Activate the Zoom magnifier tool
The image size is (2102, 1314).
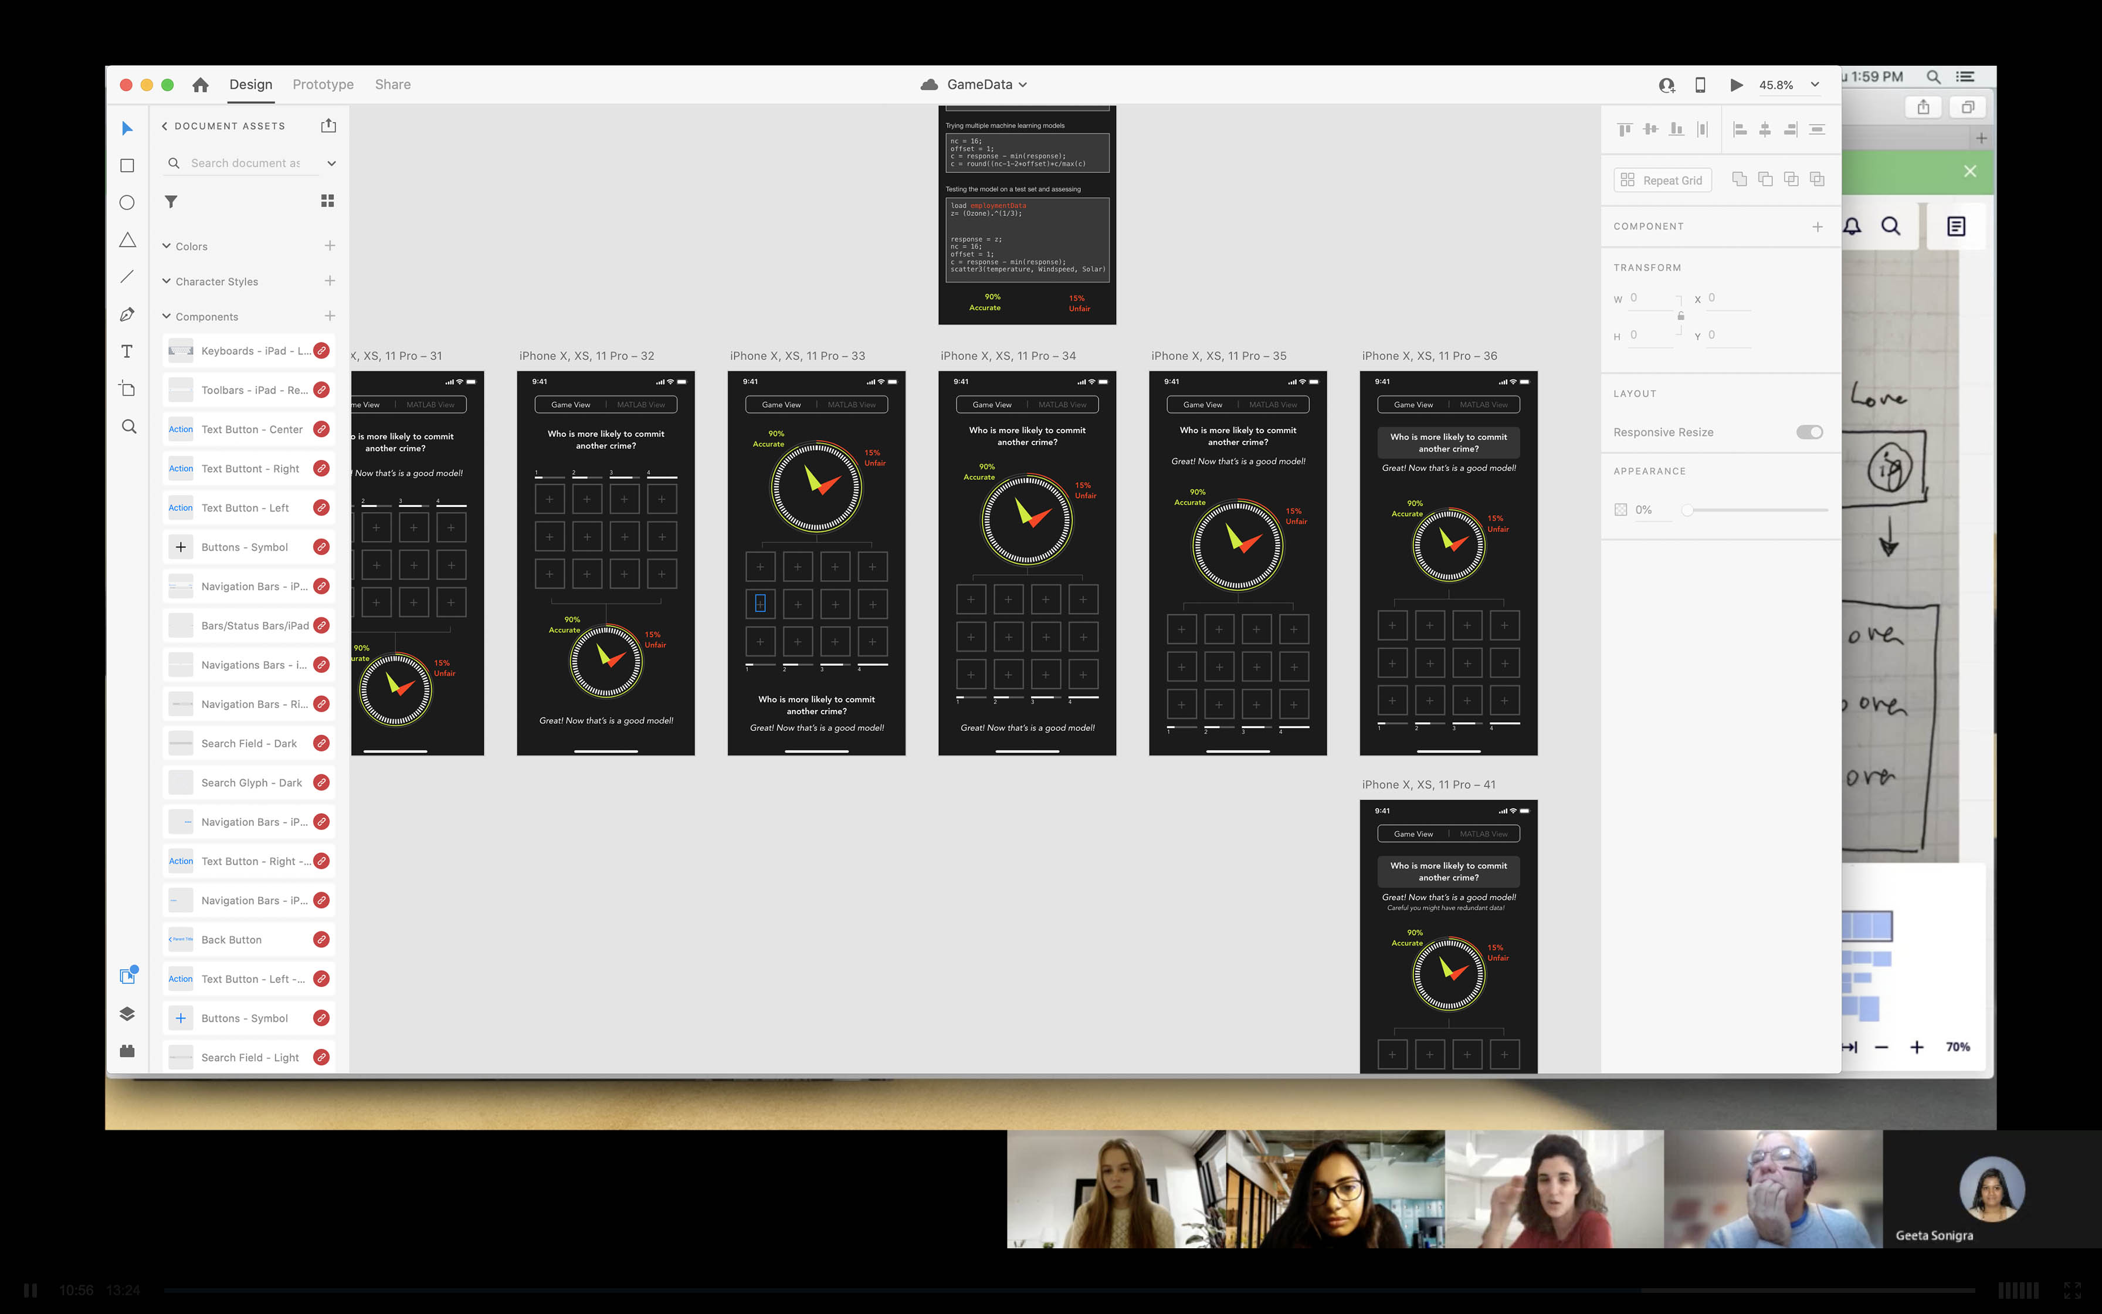(x=128, y=426)
